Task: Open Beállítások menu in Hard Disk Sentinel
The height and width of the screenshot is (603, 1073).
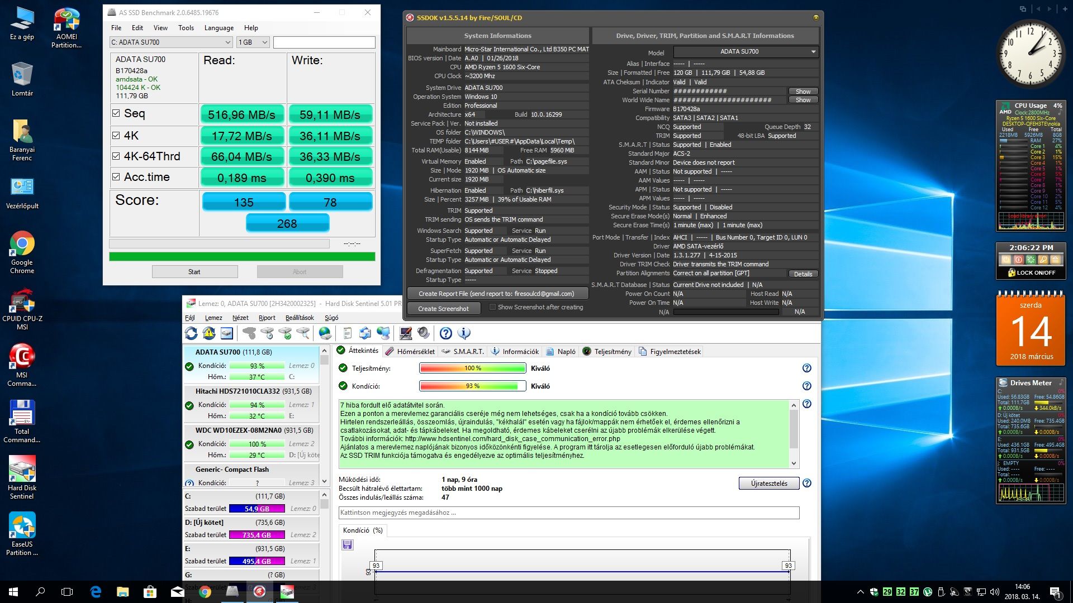Action: point(300,318)
